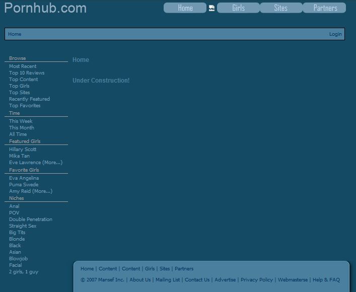
Task: Click the Contact Us link
Action: tap(197, 280)
